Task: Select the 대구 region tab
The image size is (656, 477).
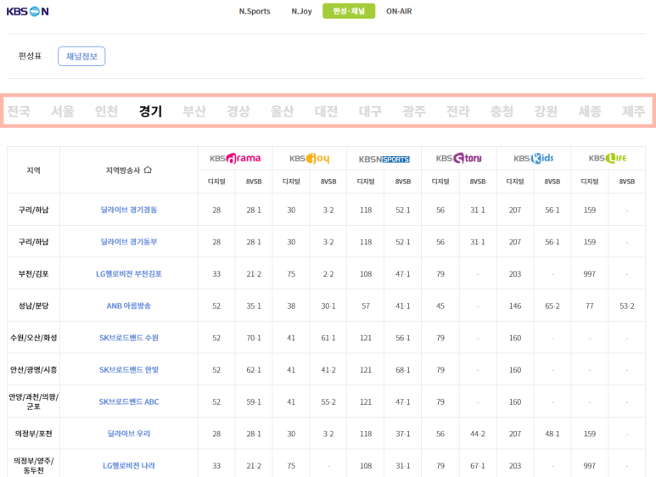Action: coord(370,111)
